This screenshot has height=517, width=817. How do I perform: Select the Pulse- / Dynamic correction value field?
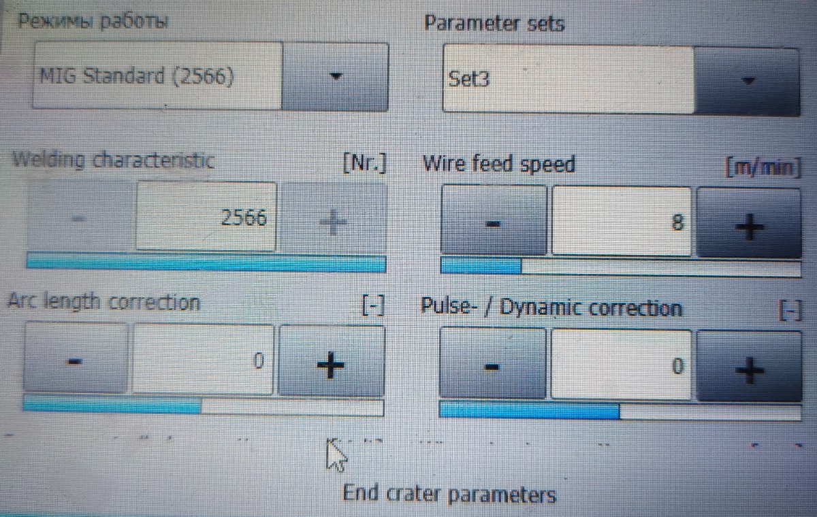621,365
